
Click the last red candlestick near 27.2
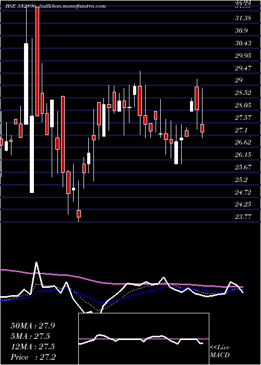[x=203, y=128]
